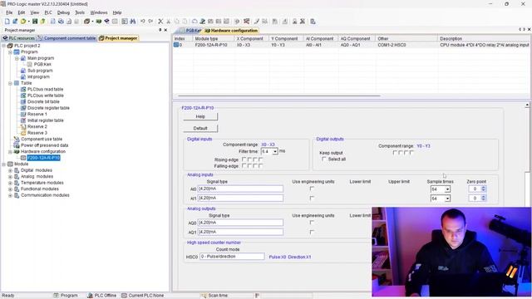Check the rightmost Rising-edge checkbox
The image size is (532, 299).
click(260, 159)
